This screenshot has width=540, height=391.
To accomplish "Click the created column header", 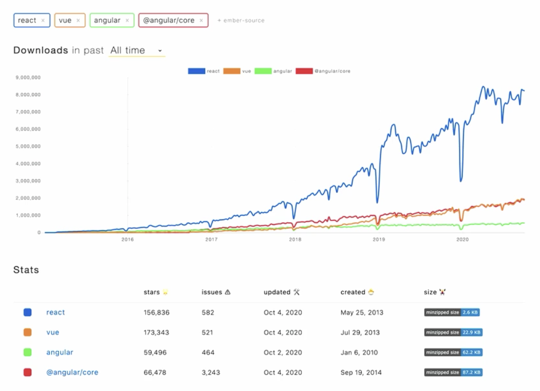I will (353, 292).
